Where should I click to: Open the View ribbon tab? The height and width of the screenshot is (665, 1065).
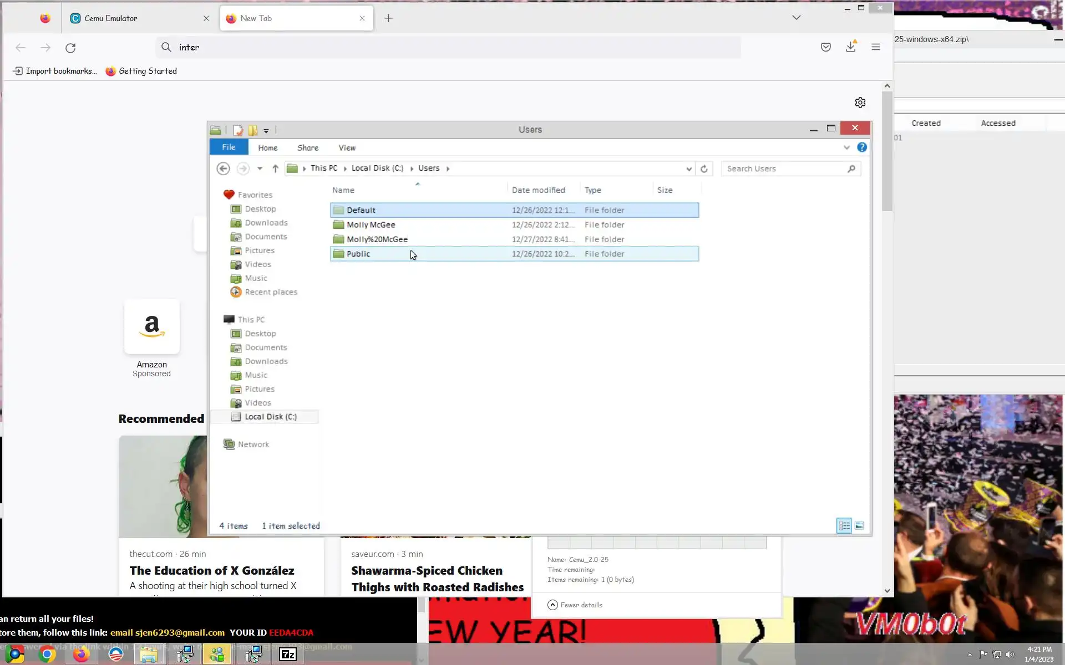point(347,148)
